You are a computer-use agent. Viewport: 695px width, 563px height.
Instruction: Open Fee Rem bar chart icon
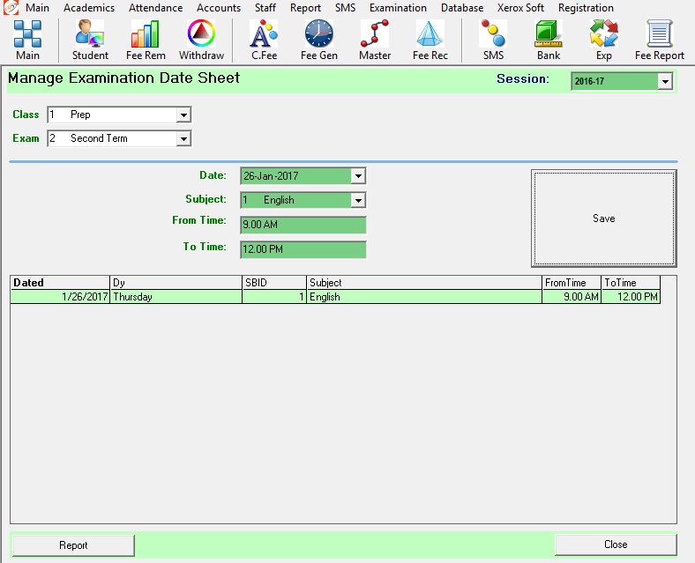click(146, 41)
